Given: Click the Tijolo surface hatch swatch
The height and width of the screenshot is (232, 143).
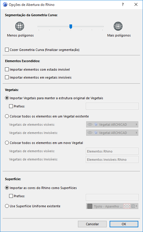Looking at the screenshot, I should pos(90,206).
